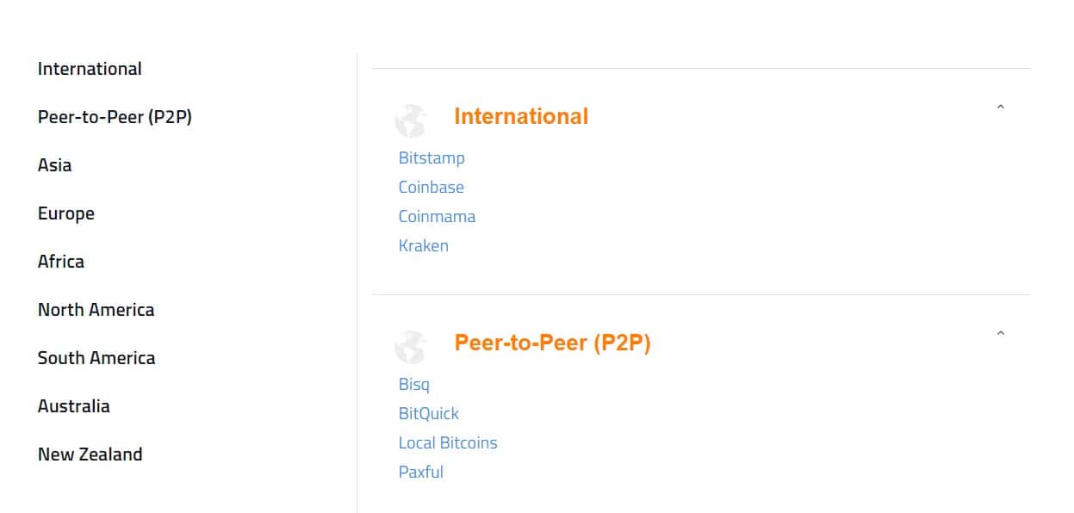Follow the Kraken exchange link

pos(424,246)
